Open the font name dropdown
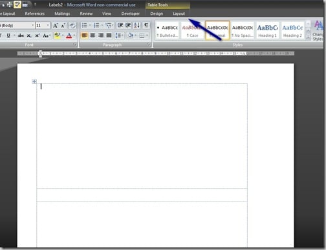326x250 pixels. click(33, 25)
